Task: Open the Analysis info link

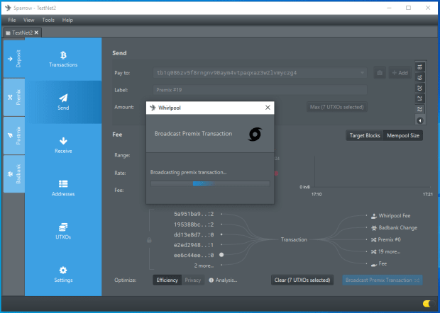Action: (223, 280)
